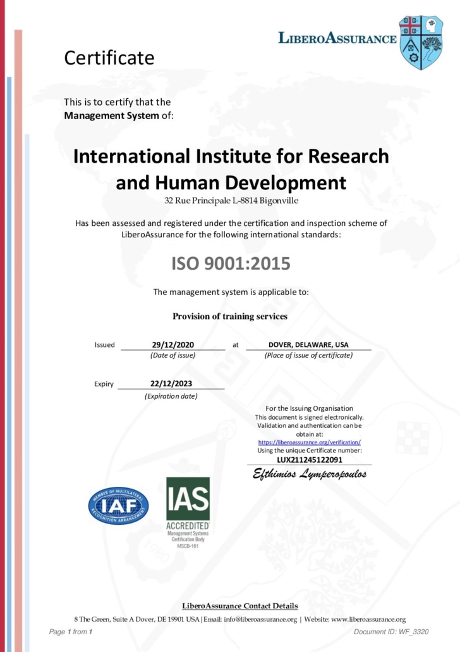Select certificate number LUX211245122091
The image size is (460, 652).
pyautogui.click(x=309, y=460)
